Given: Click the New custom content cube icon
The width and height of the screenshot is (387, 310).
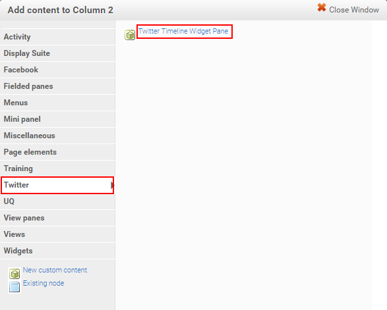Looking at the screenshot, I should [15, 274].
